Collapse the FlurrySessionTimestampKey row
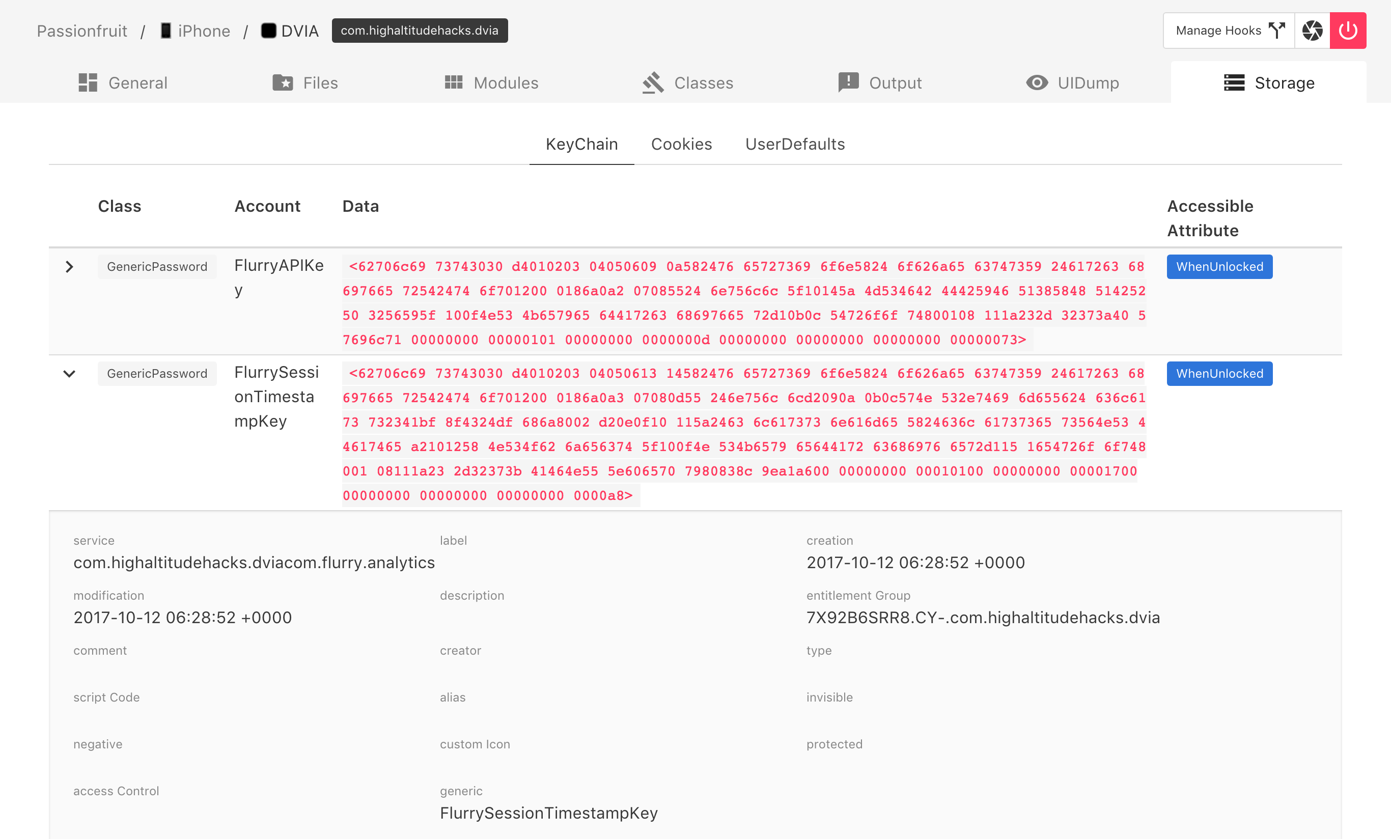The height and width of the screenshot is (839, 1391). [69, 374]
